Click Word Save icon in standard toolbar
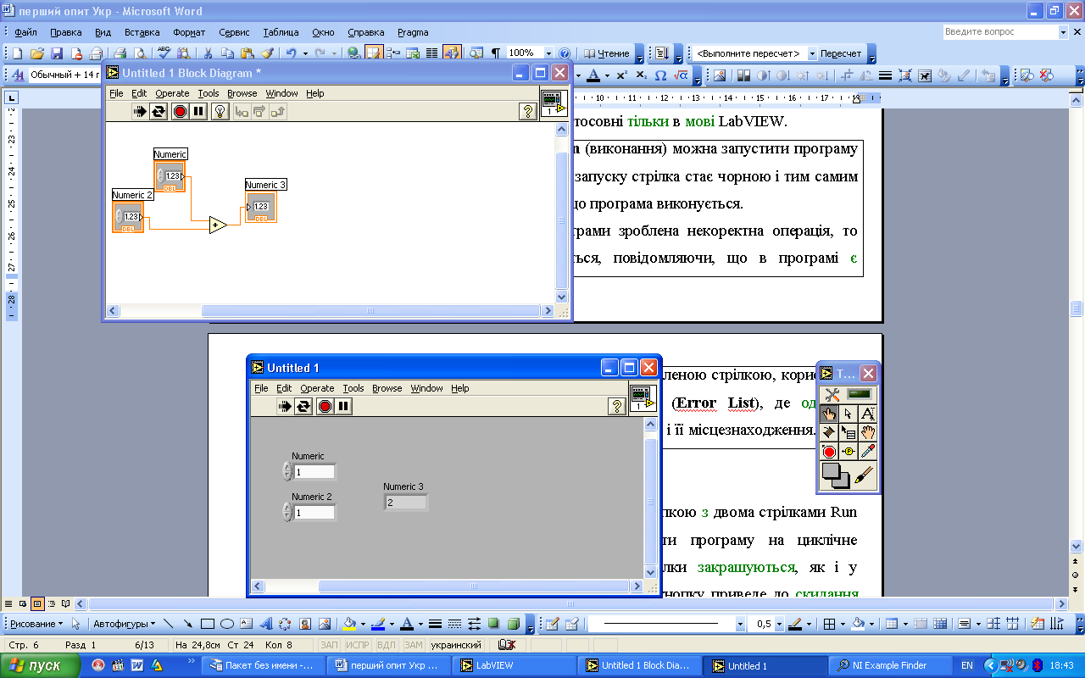1085x678 pixels. [x=57, y=53]
